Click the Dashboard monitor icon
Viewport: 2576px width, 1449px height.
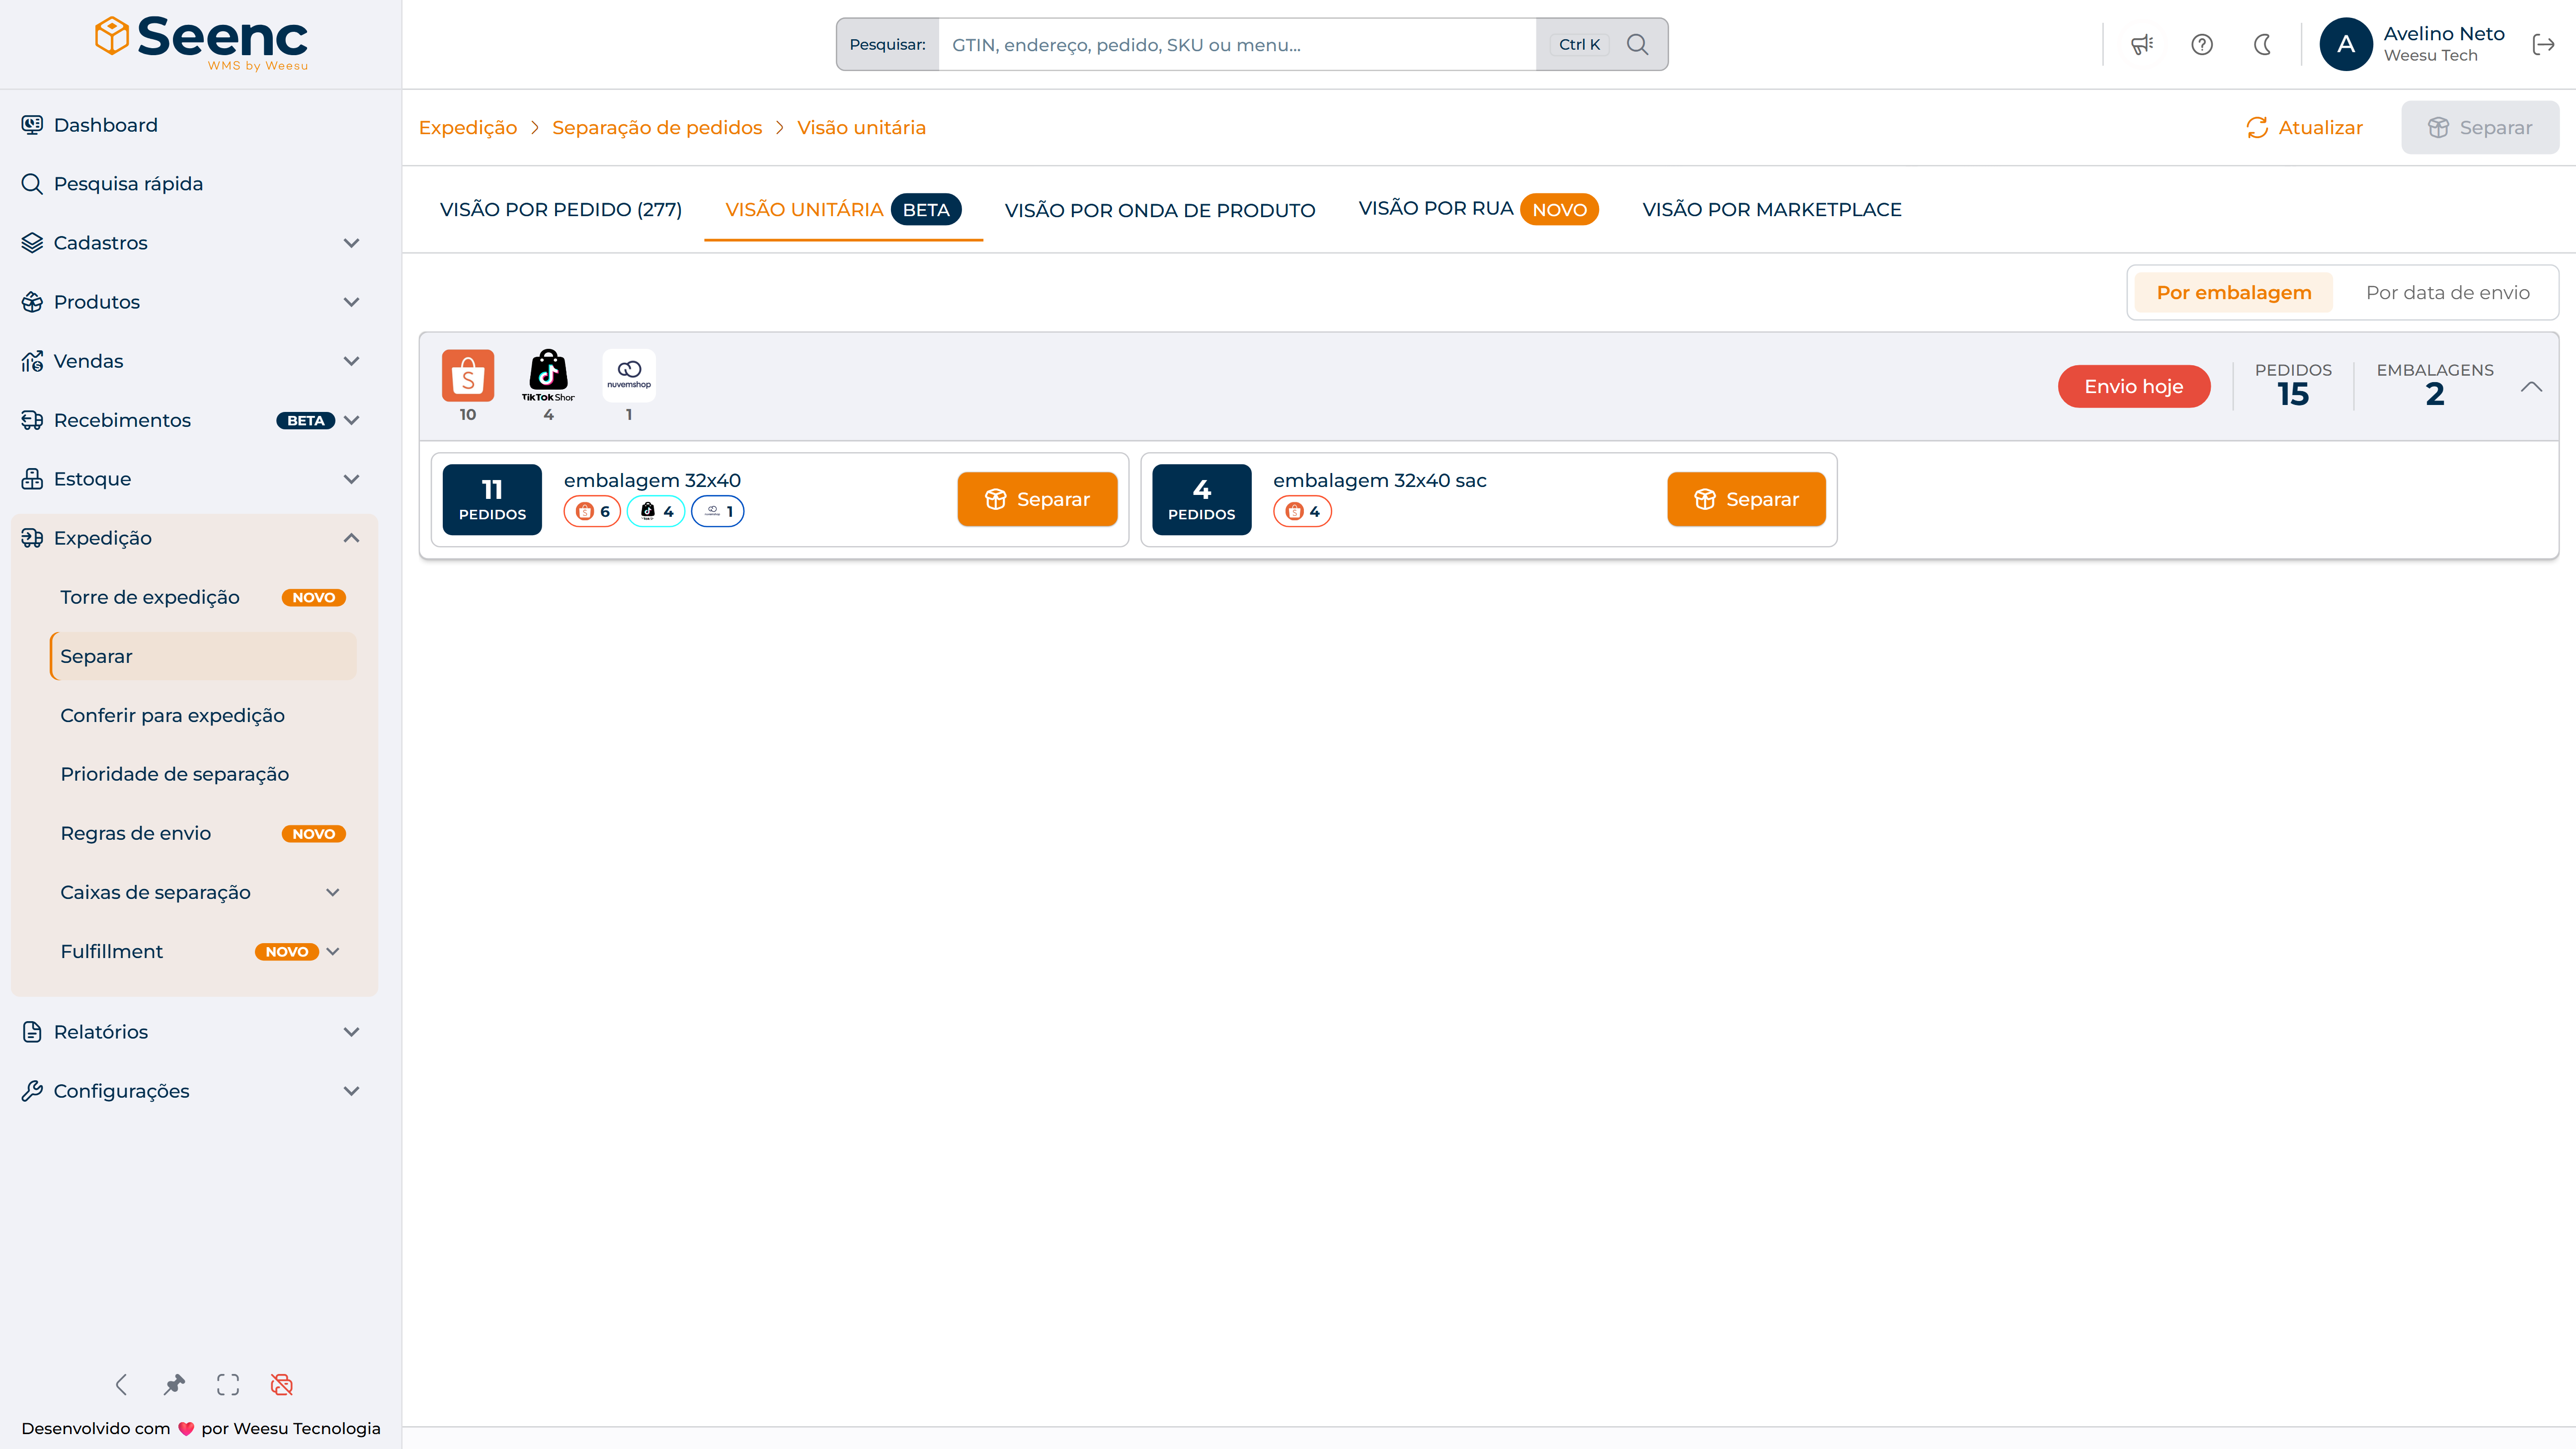tap(32, 125)
